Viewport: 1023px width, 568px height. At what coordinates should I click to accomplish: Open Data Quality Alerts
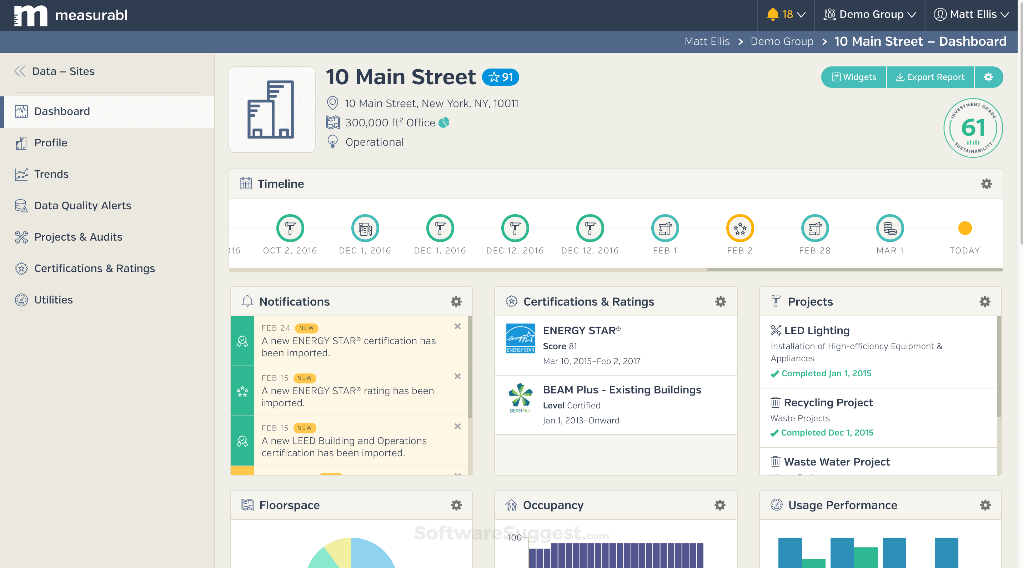pos(21,205)
